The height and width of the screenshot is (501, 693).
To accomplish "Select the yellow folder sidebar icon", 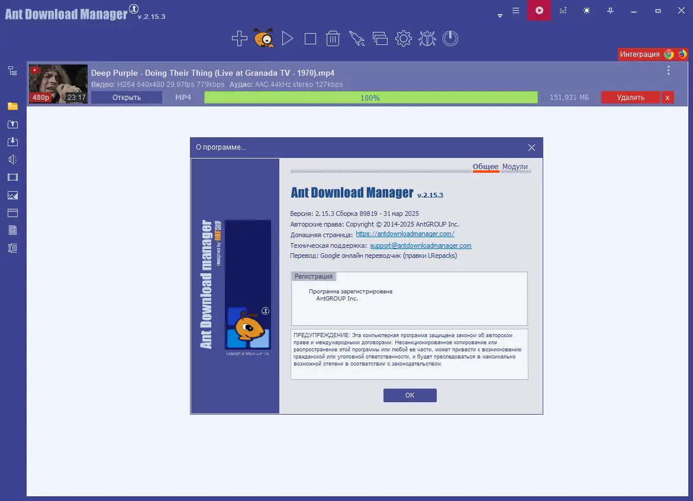I will (x=13, y=106).
